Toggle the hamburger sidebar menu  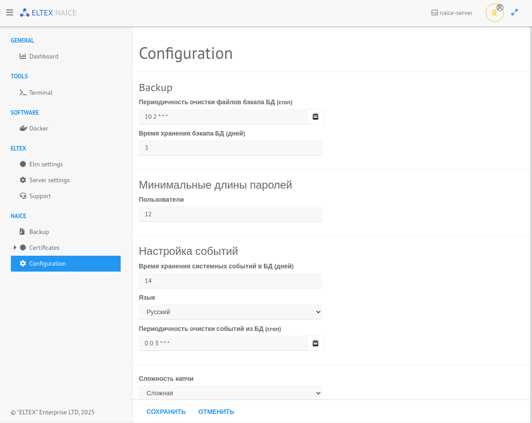[10, 13]
